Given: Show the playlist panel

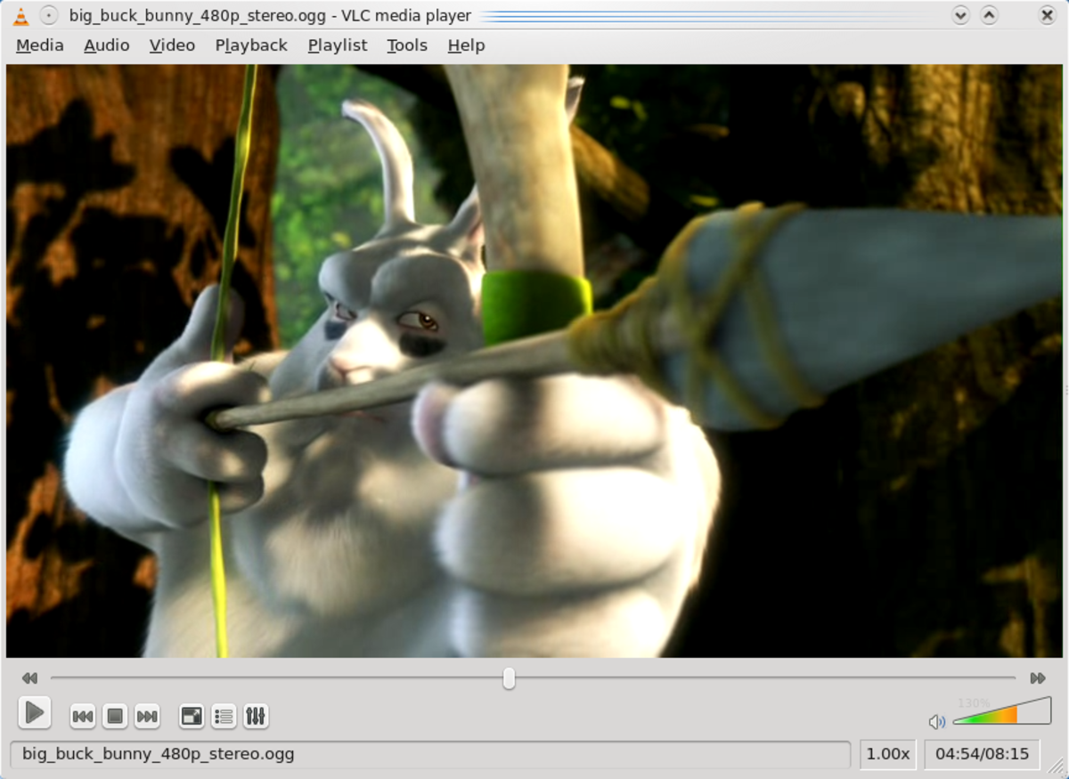Looking at the screenshot, I should [224, 716].
